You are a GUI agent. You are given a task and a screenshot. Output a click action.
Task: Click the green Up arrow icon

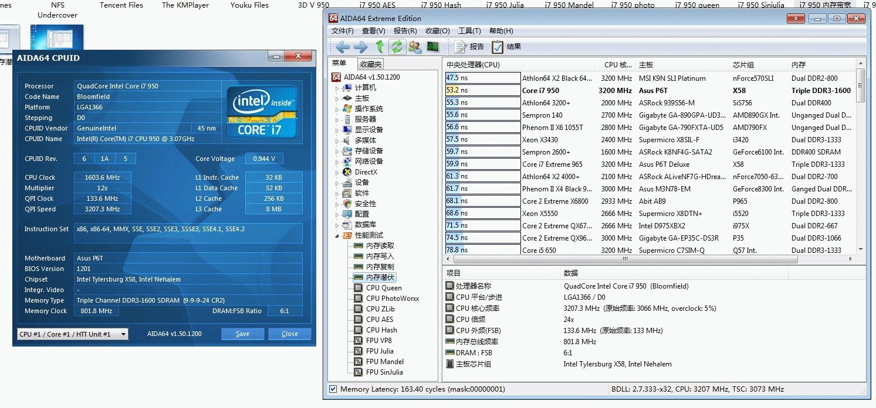click(380, 47)
